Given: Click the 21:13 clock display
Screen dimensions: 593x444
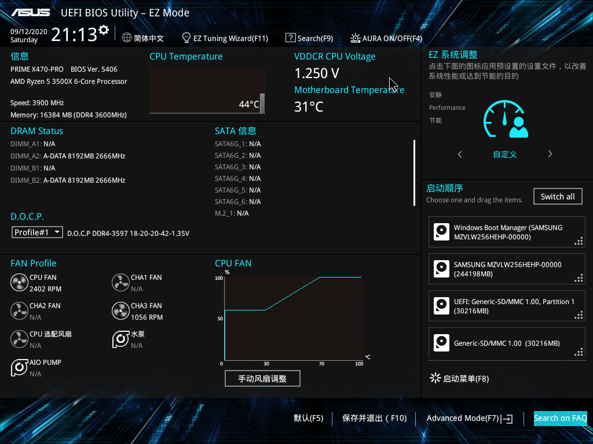Looking at the screenshot, I should [x=75, y=35].
